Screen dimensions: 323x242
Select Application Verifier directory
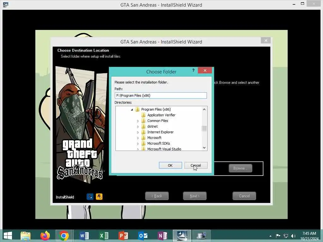[x=161, y=115]
